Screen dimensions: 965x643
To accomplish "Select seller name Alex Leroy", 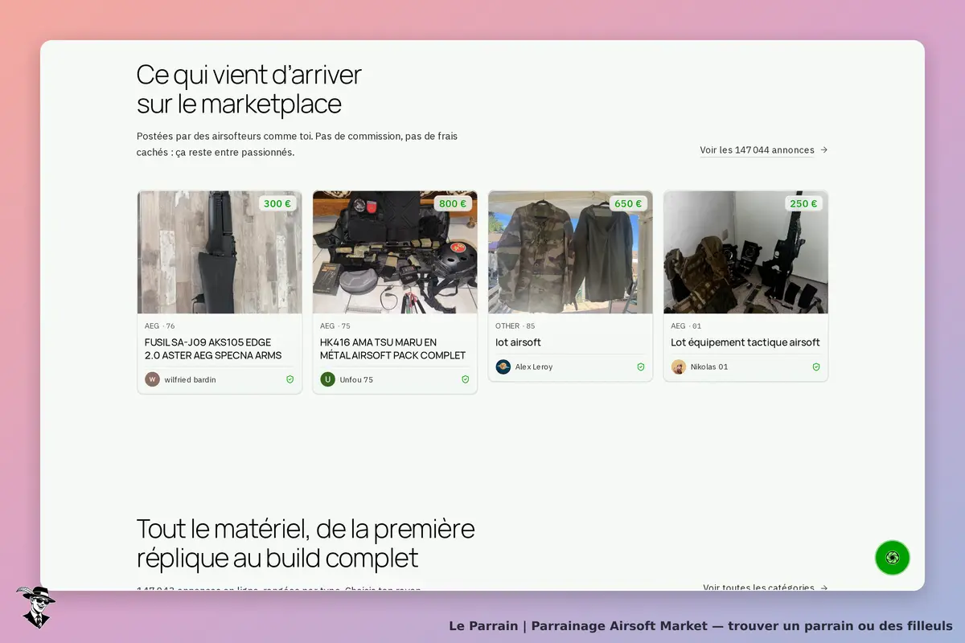I will 534,367.
